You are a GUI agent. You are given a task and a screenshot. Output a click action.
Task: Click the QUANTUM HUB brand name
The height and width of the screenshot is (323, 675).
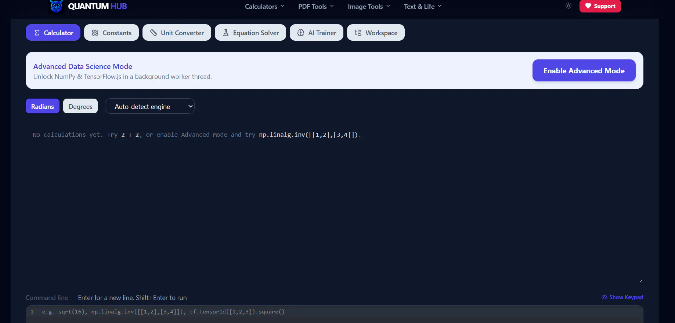tap(97, 6)
